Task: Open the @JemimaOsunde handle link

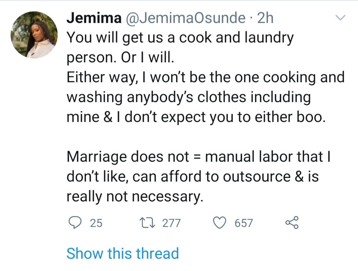Action: [185, 18]
